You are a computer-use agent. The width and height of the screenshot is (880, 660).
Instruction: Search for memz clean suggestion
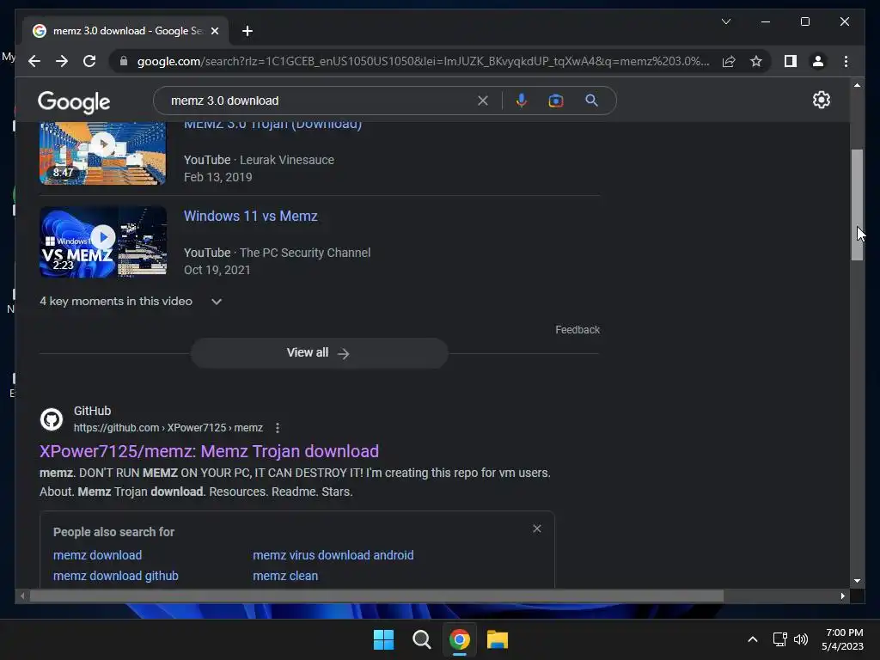[x=285, y=576]
